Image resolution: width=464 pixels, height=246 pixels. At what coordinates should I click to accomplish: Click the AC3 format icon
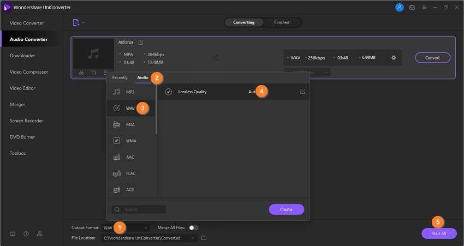[117, 189]
